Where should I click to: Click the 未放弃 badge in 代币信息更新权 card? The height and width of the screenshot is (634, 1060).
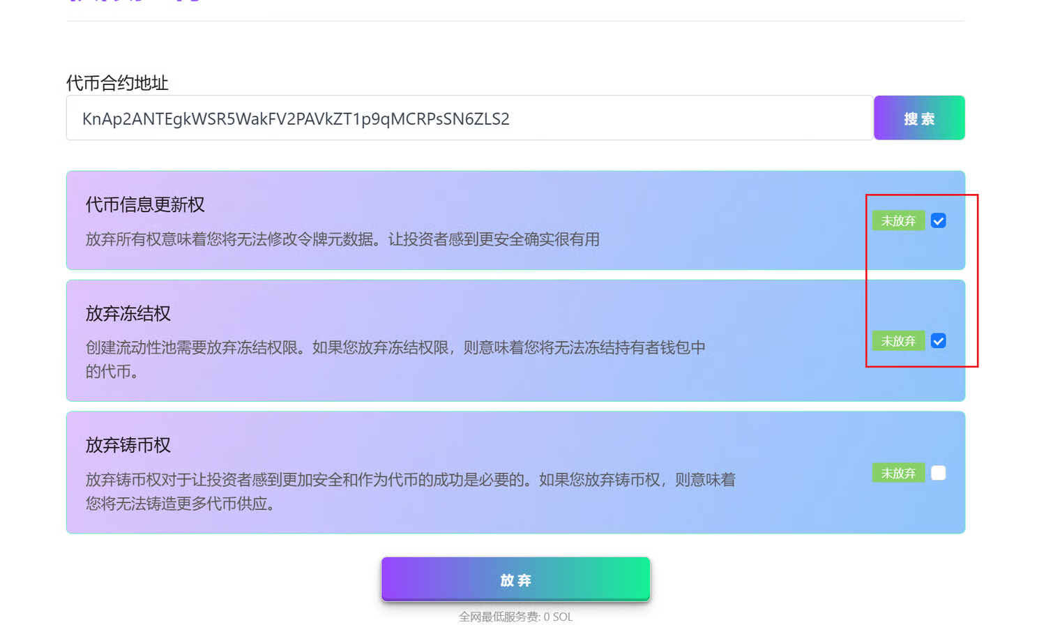pyautogui.click(x=898, y=221)
